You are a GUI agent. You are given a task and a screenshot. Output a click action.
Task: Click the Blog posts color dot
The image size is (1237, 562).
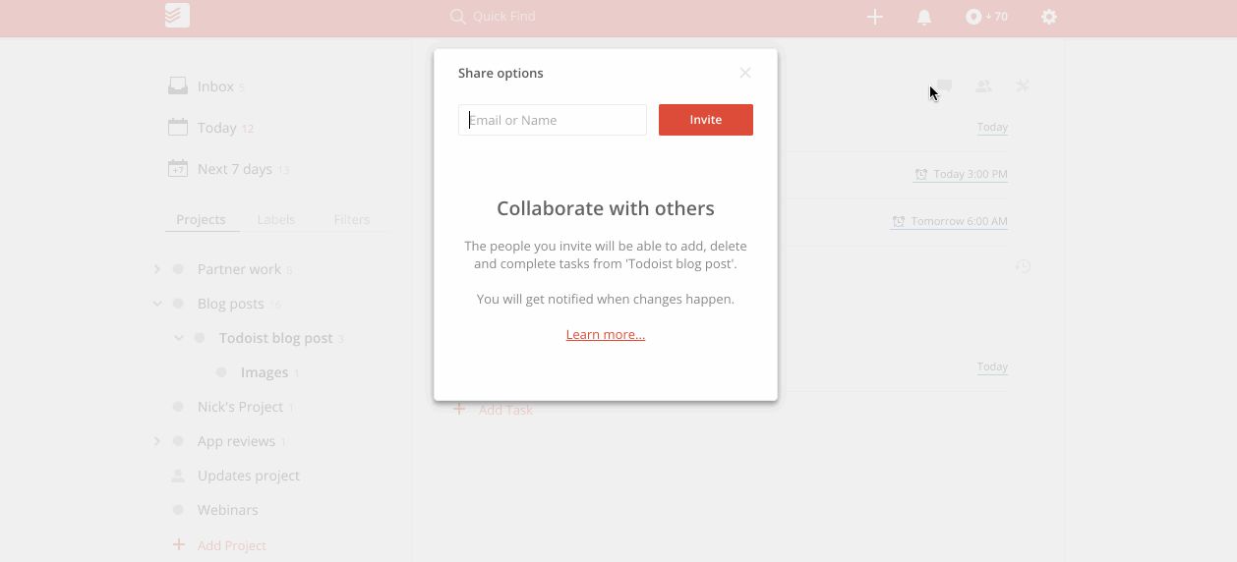coord(178,304)
